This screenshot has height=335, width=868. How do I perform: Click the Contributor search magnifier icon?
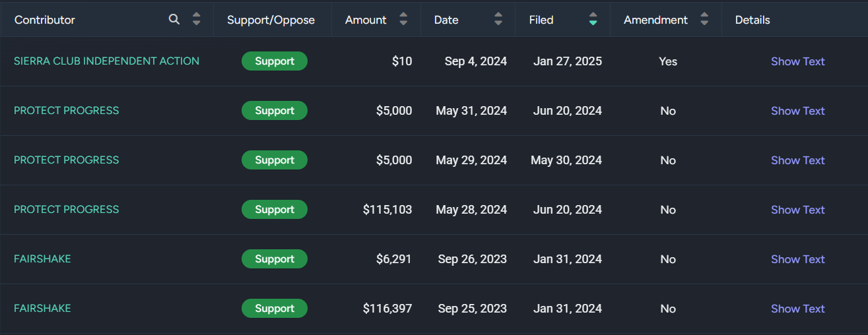point(174,20)
